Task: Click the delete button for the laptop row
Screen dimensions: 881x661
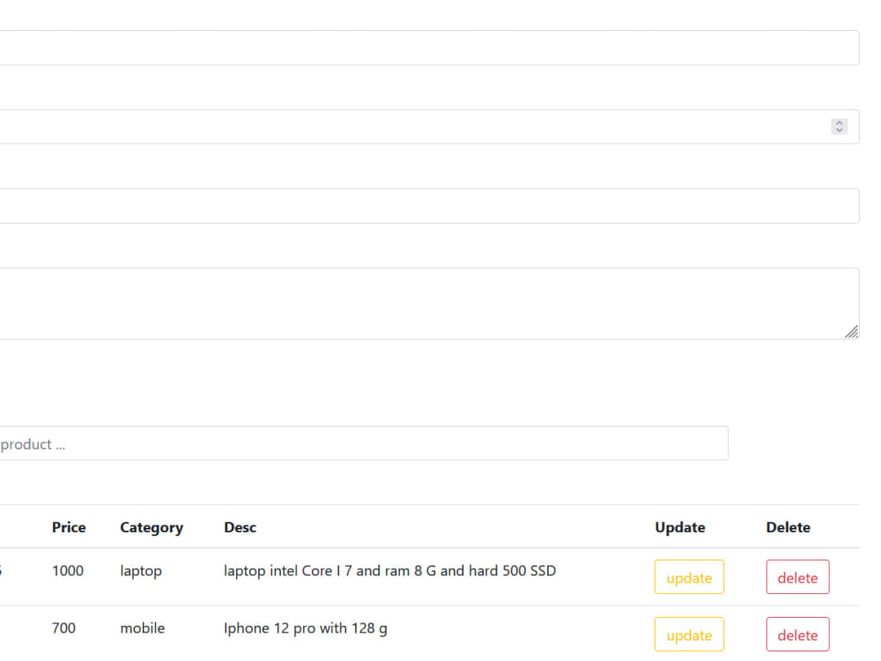Action: click(x=797, y=577)
